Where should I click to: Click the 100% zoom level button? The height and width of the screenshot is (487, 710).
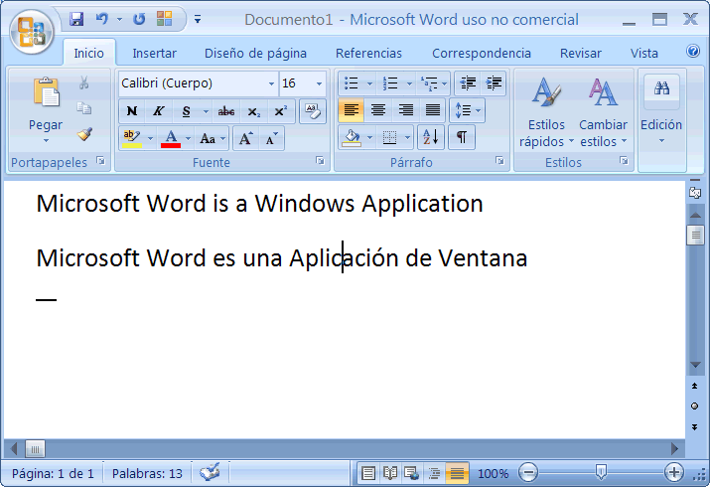click(494, 474)
